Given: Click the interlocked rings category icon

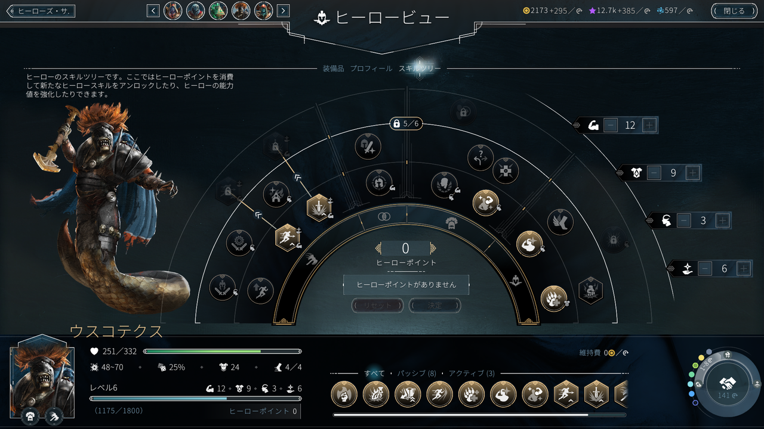Looking at the screenshot, I should pyautogui.click(x=384, y=217).
